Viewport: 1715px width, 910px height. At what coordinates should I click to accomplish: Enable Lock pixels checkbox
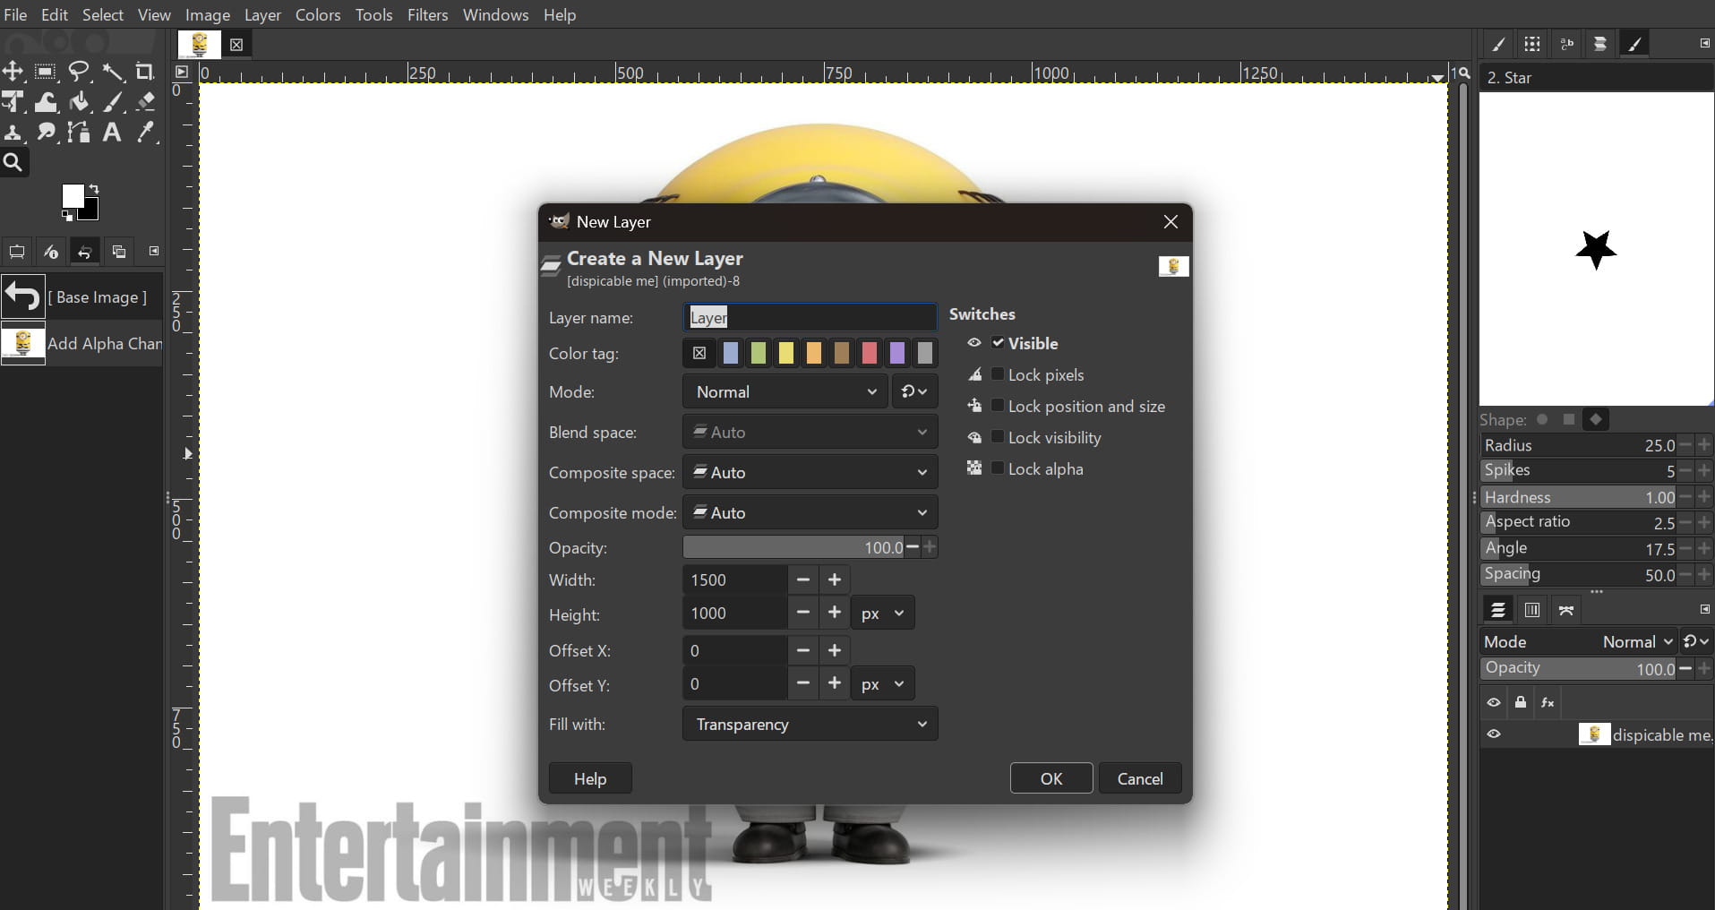click(998, 374)
